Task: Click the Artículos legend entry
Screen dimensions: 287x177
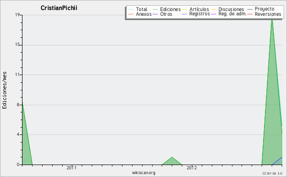Action: pyautogui.click(x=195, y=9)
